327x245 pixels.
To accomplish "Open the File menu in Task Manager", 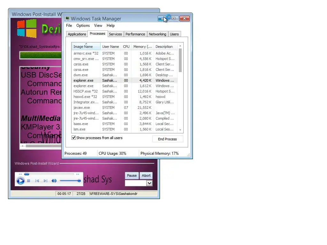I will point(69,26).
